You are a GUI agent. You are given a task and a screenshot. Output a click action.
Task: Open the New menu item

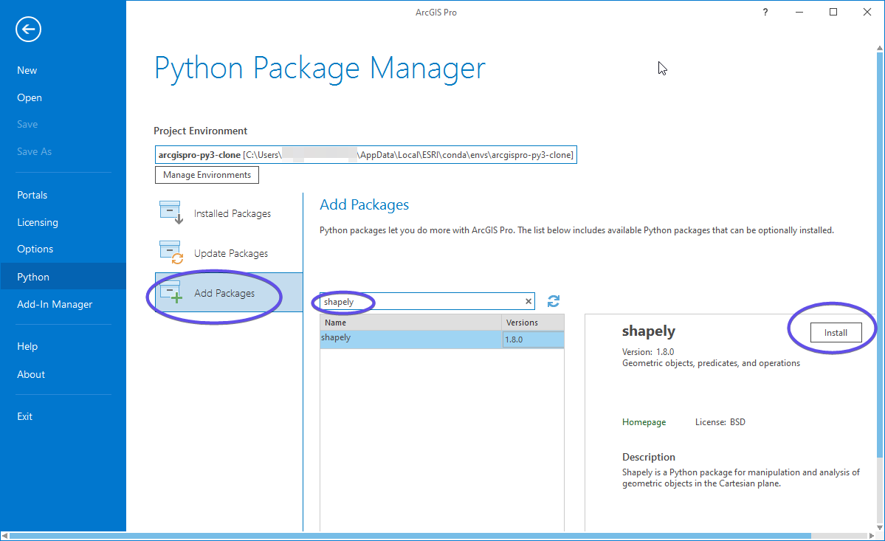click(27, 71)
